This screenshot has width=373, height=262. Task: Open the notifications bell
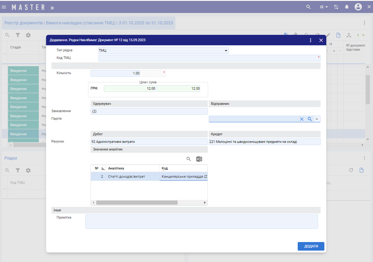[x=347, y=7]
